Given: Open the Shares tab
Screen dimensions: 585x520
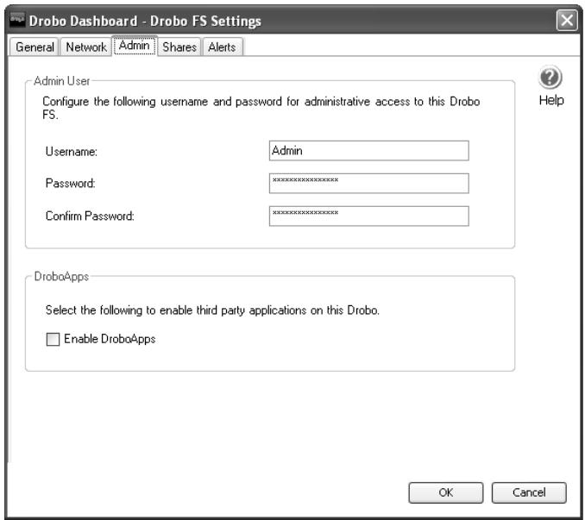Looking at the screenshot, I should 179,47.
